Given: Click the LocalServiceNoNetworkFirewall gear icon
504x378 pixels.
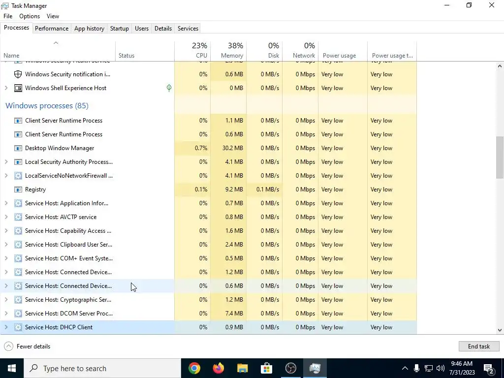Looking at the screenshot, I should coord(18,176).
